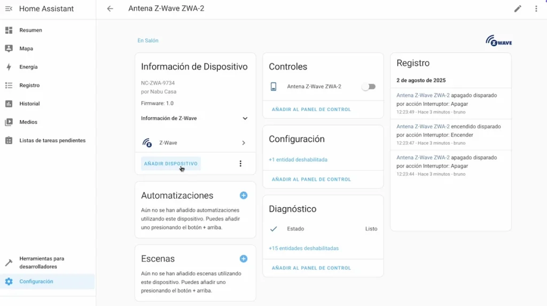Open Herramientas para desarrolladores

point(48,262)
